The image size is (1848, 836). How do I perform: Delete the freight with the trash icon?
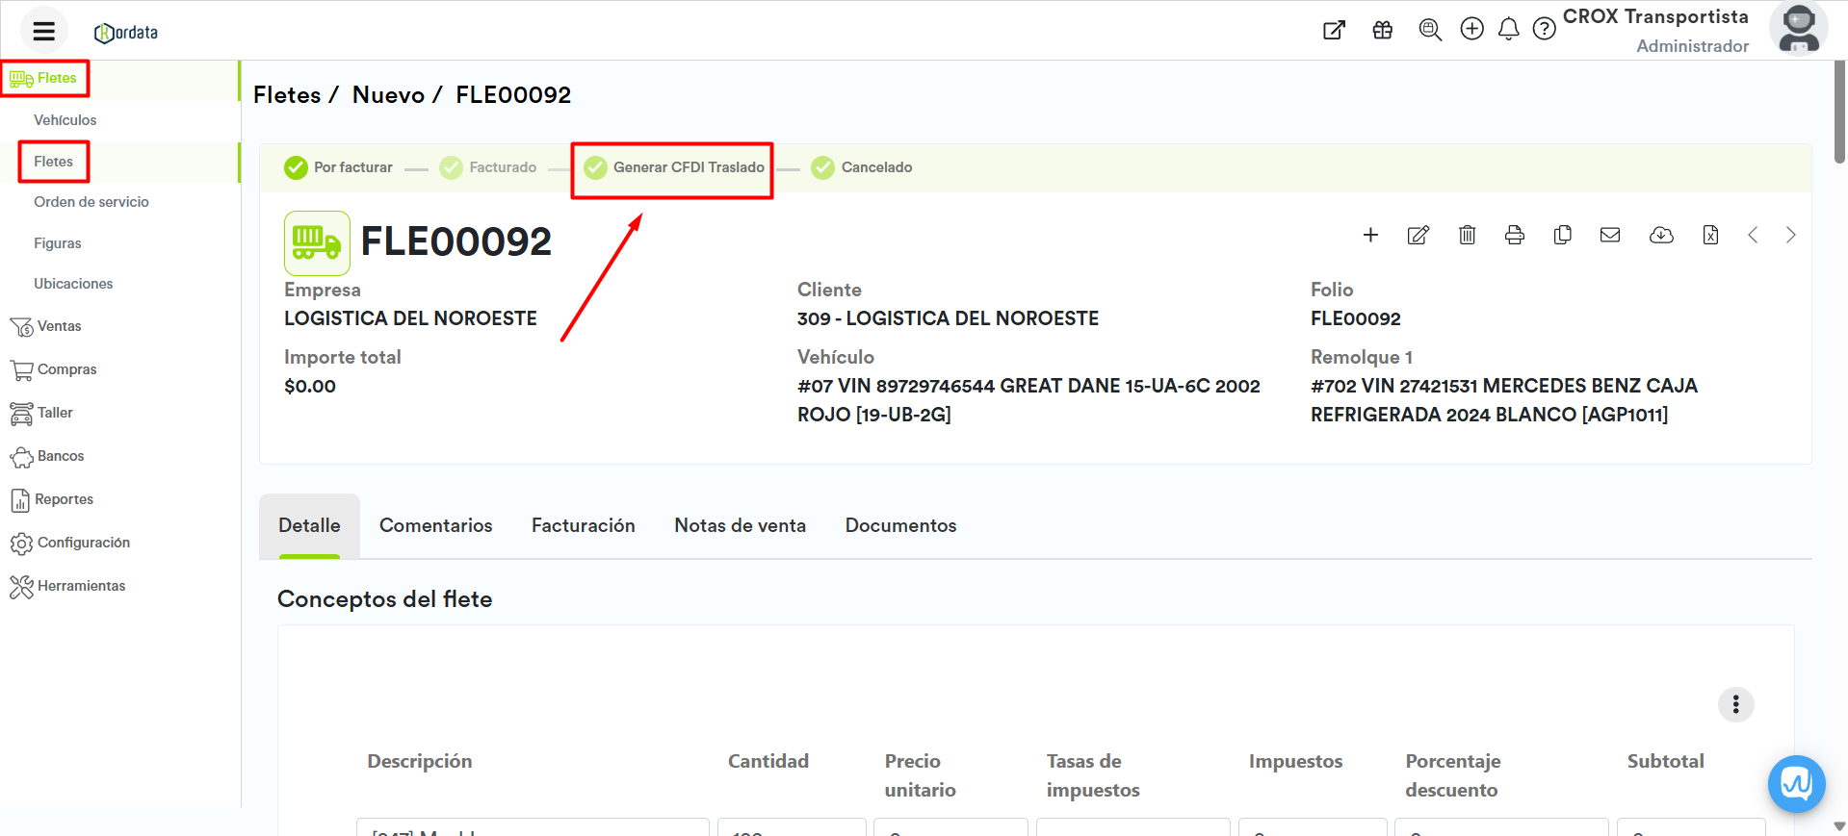pyautogui.click(x=1467, y=235)
